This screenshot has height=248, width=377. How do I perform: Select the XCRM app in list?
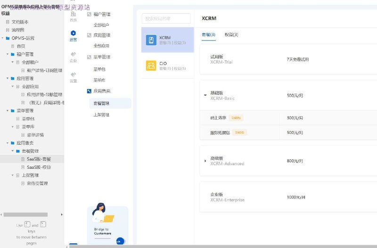tap(168, 40)
